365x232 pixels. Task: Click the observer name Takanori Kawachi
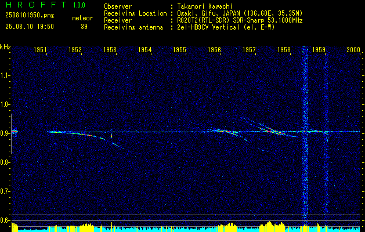point(205,6)
